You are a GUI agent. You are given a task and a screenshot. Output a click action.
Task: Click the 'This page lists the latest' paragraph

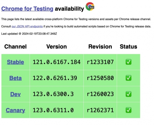pyautogui.click(x=76, y=19)
